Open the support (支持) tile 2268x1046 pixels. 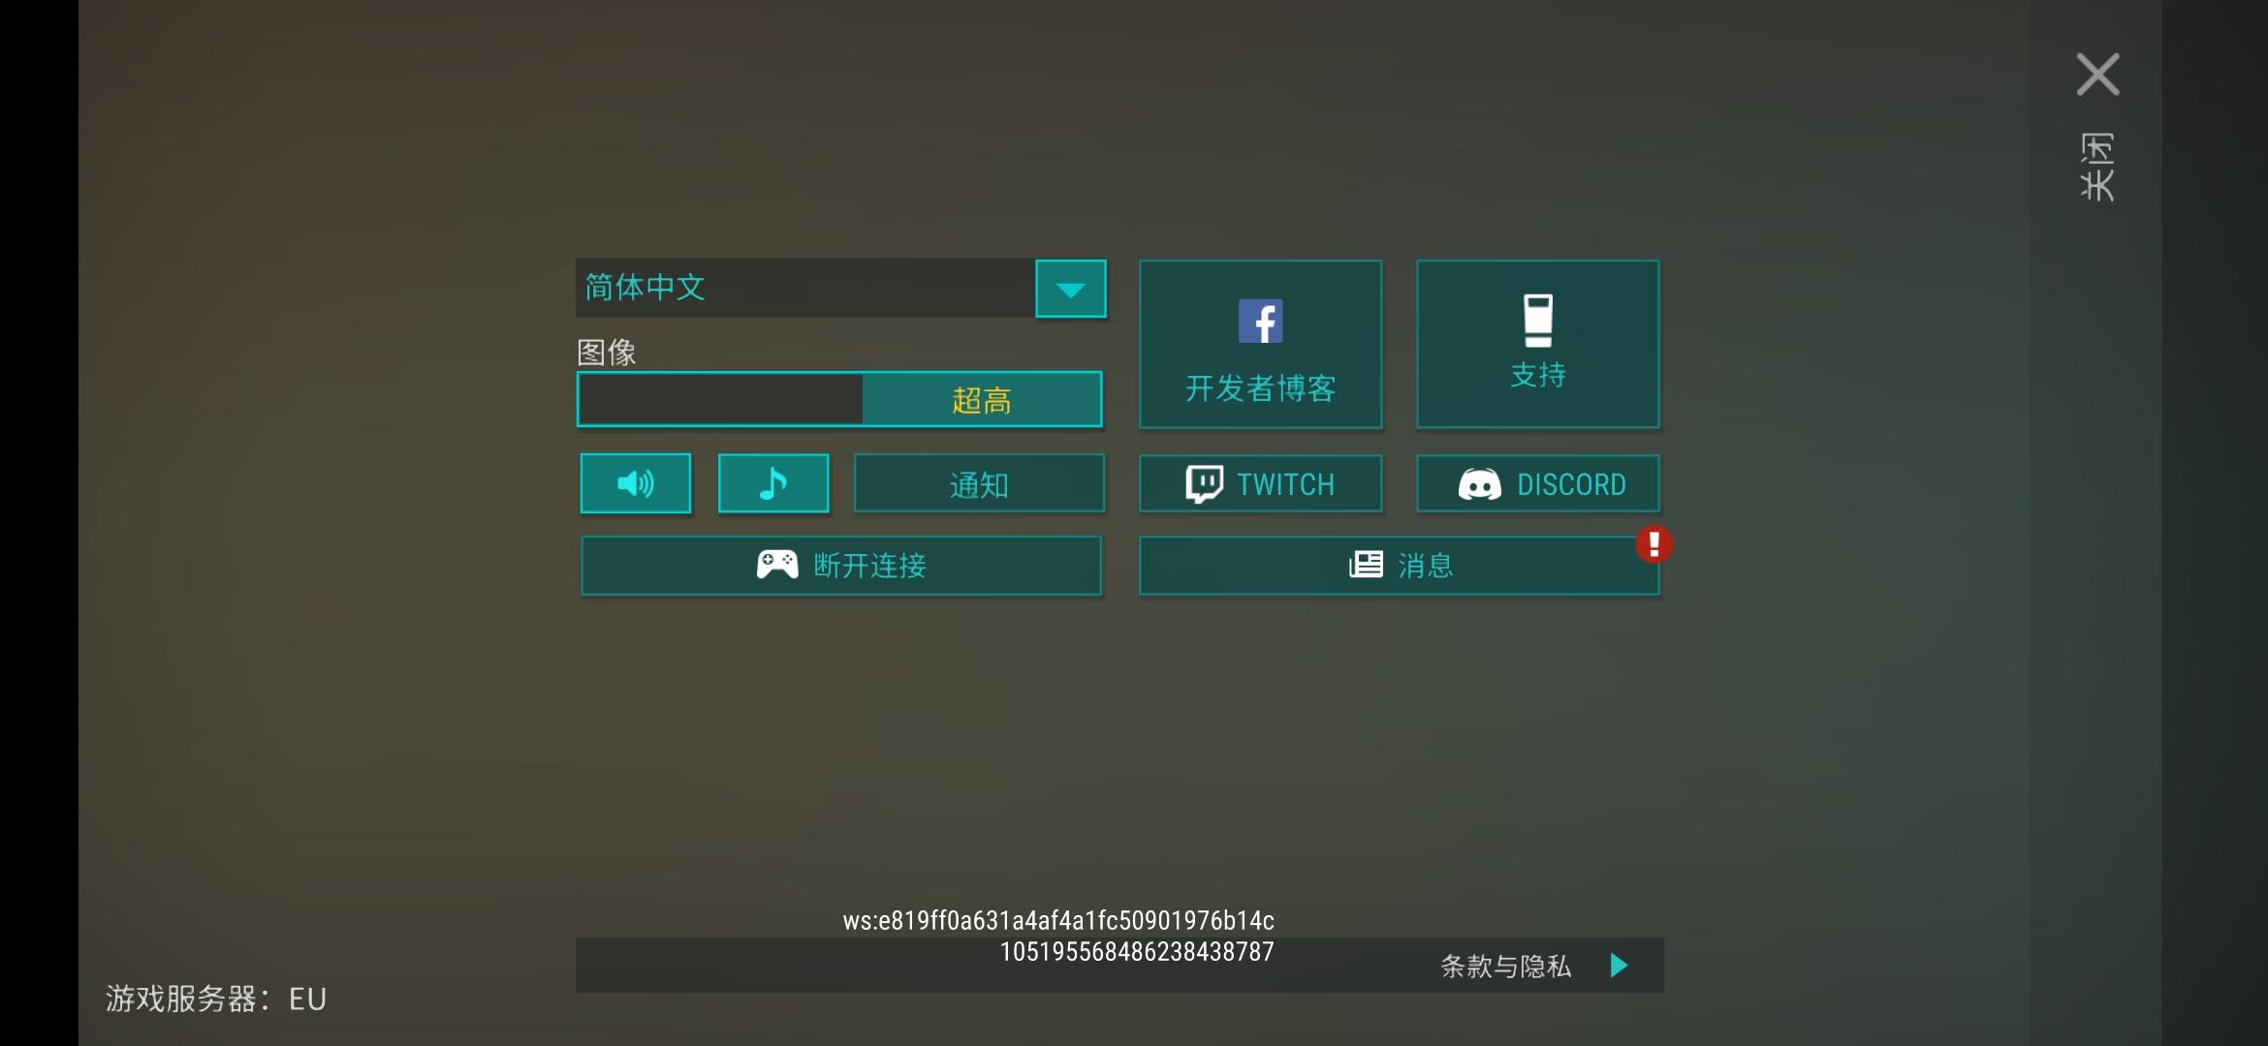point(1537,344)
